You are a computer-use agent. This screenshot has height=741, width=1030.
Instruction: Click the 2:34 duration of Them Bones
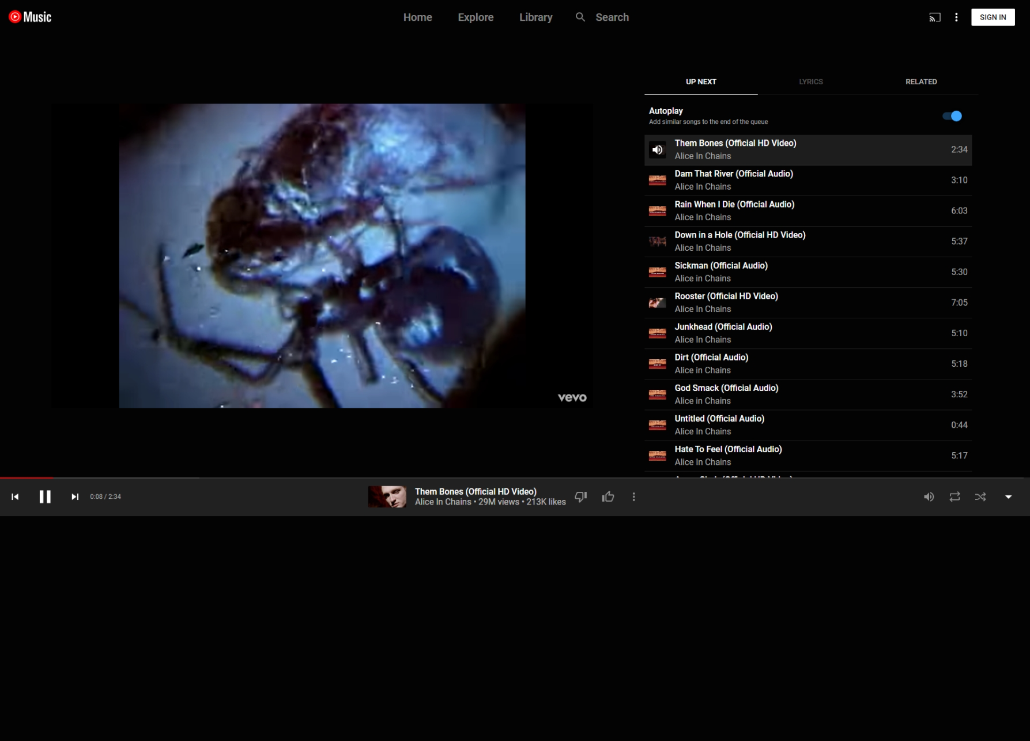click(959, 150)
